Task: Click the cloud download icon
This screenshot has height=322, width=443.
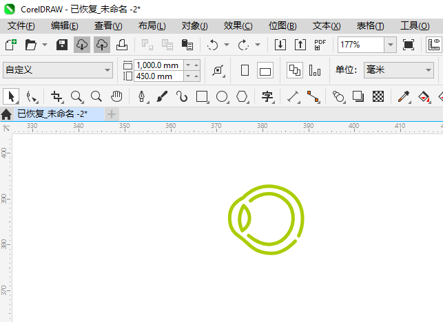Action: 82,45
